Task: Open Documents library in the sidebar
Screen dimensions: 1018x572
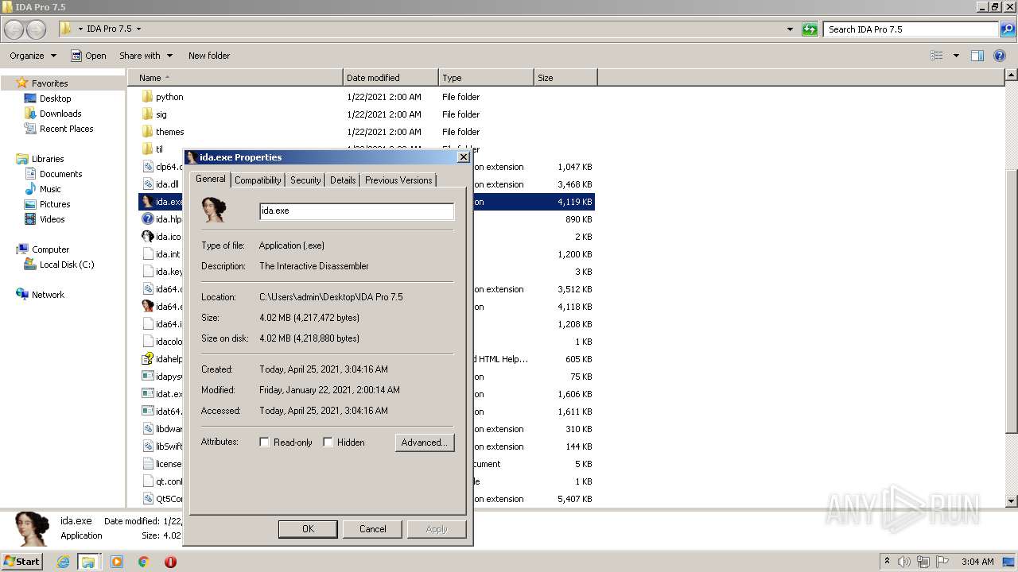Action: point(60,174)
